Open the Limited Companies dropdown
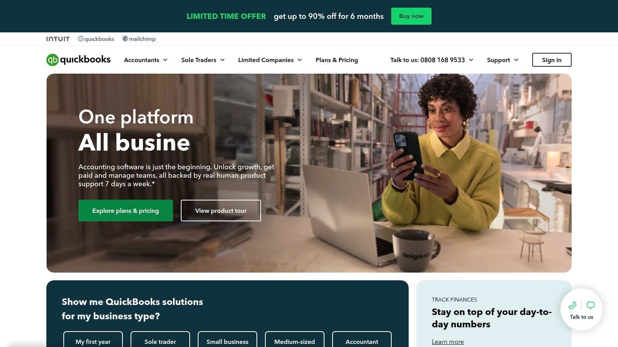This screenshot has height=347, width=618. point(270,60)
